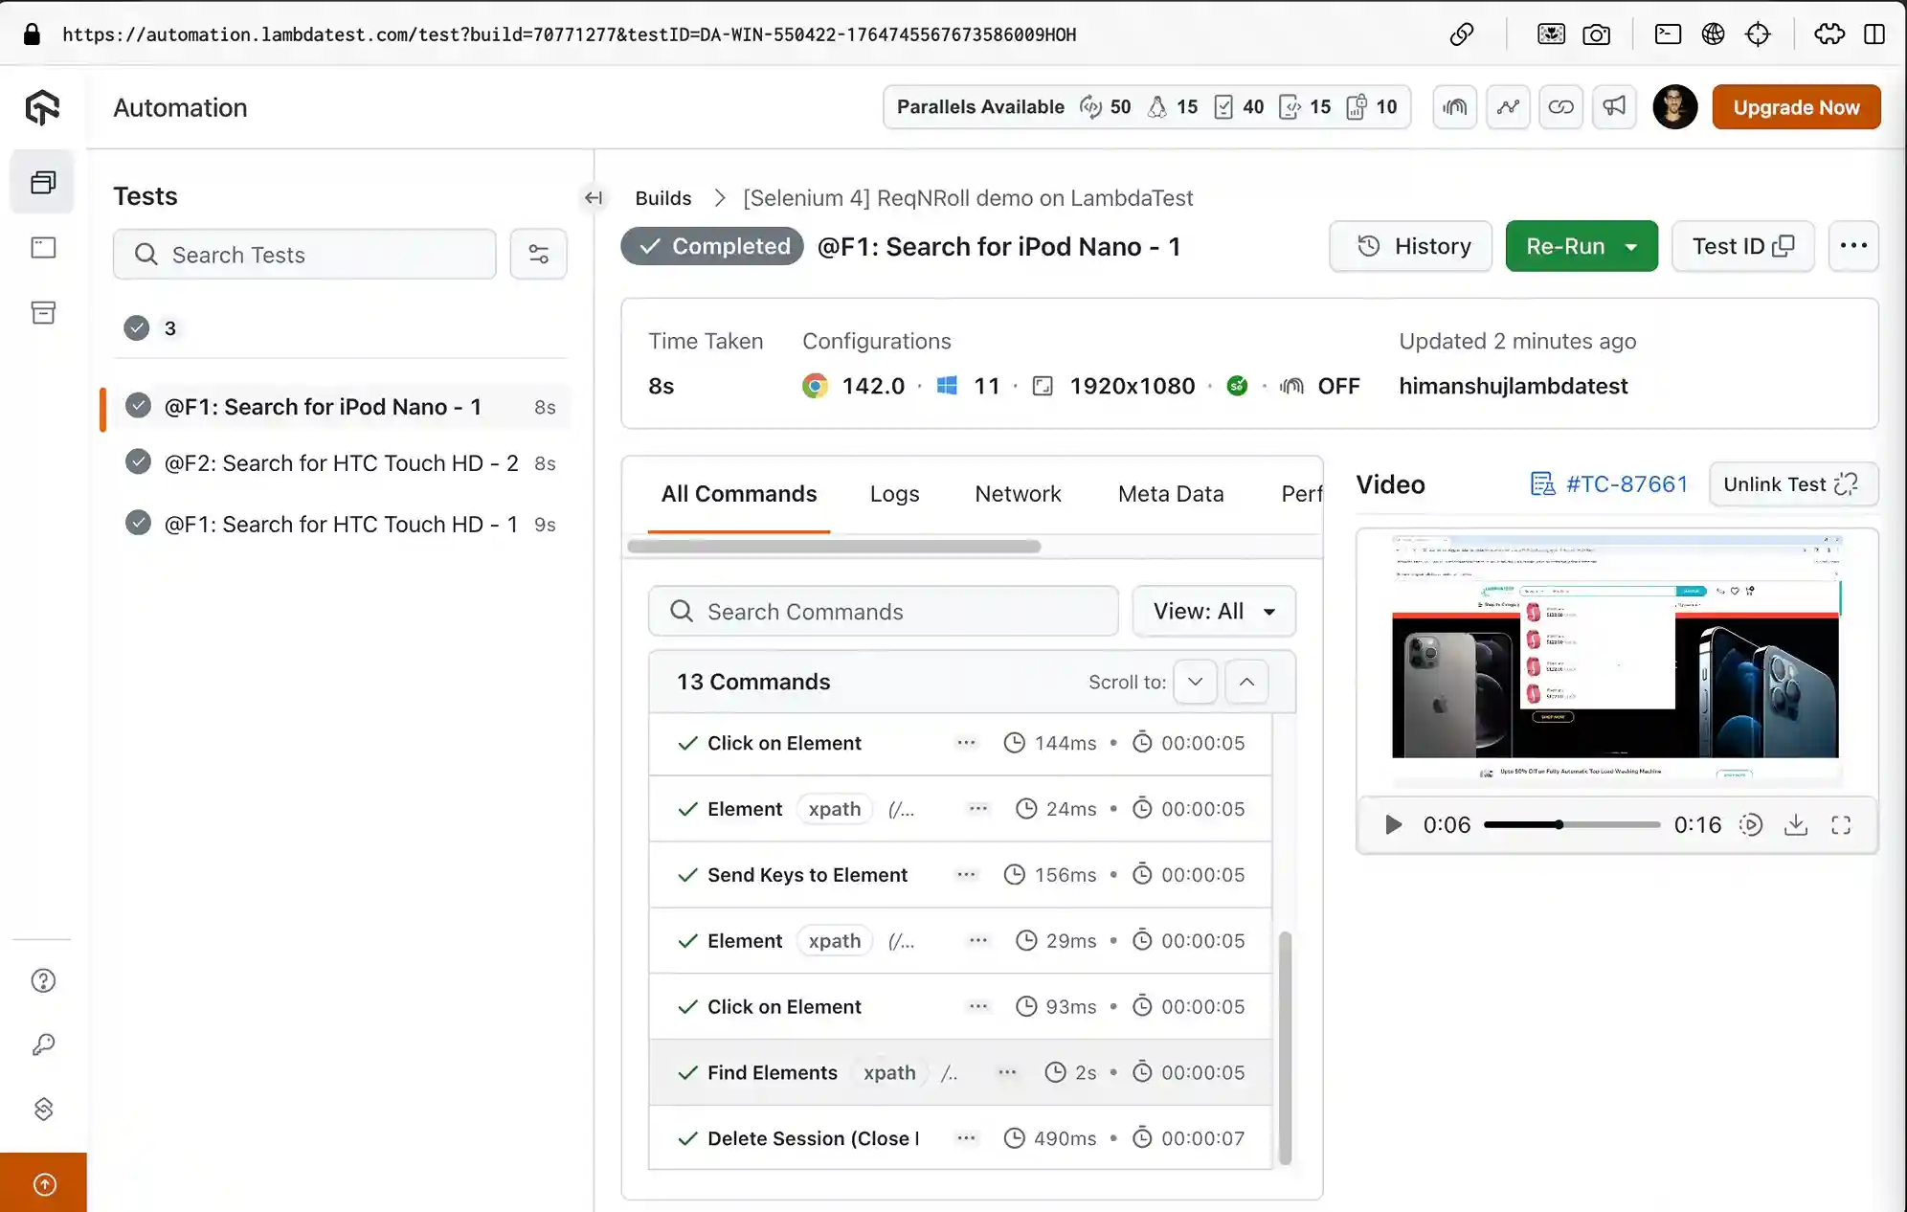This screenshot has width=1907, height=1212.
Task: Click the announcements megaphone icon
Action: point(1614,107)
